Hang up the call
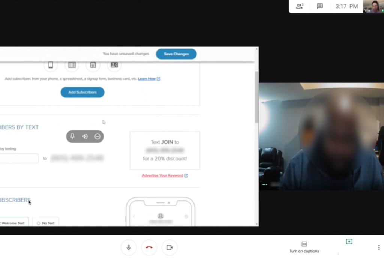This screenshot has width=384, height=260. coord(149,247)
